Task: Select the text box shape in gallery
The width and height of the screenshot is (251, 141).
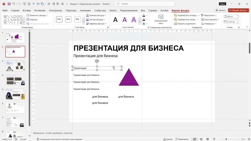Action: coord(5,17)
